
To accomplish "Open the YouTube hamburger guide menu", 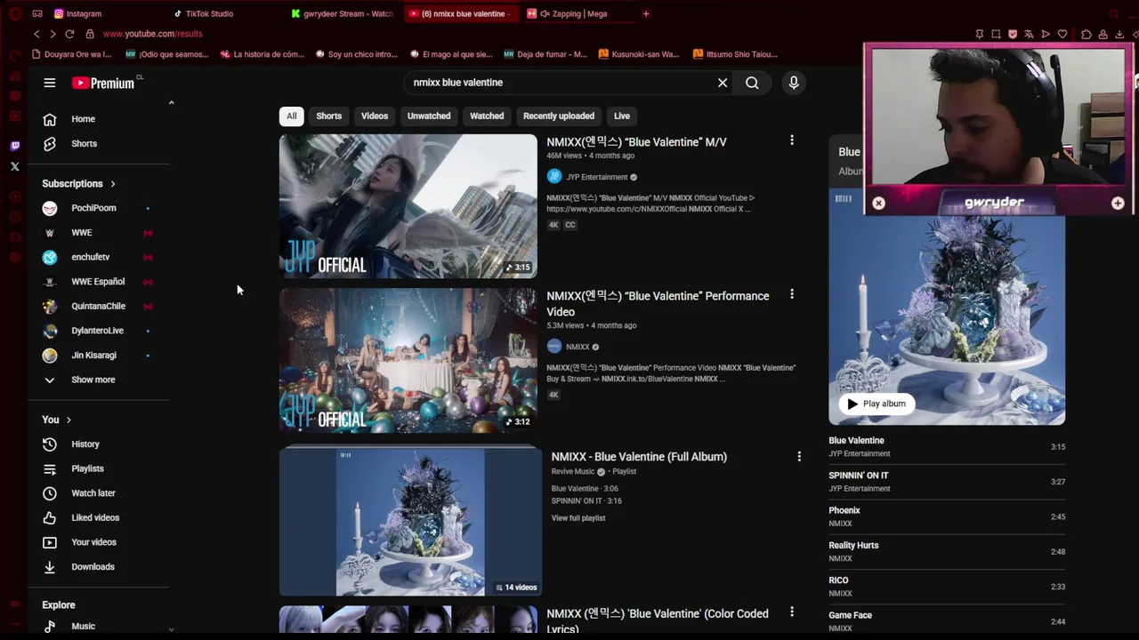I will tap(50, 83).
